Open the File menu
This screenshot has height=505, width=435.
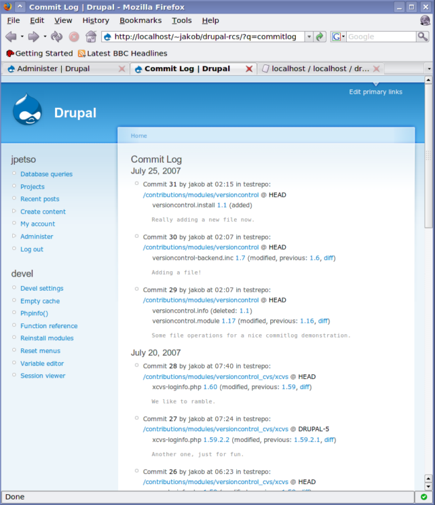[x=13, y=20]
